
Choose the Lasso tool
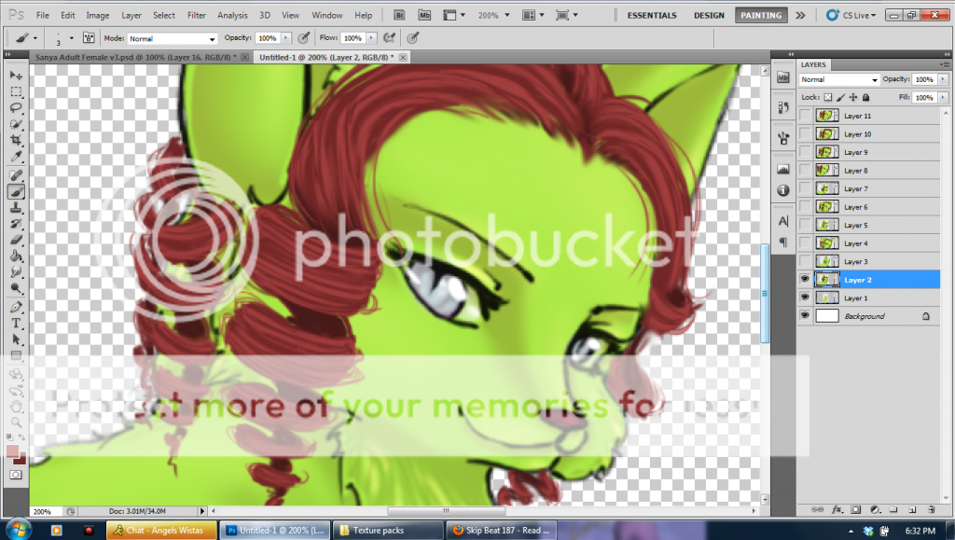(x=16, y=108)
